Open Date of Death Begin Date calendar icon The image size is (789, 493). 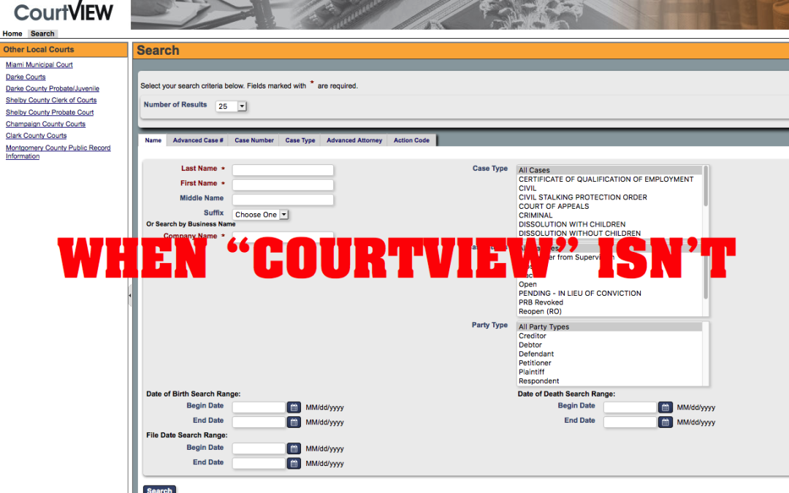(666, 408)
